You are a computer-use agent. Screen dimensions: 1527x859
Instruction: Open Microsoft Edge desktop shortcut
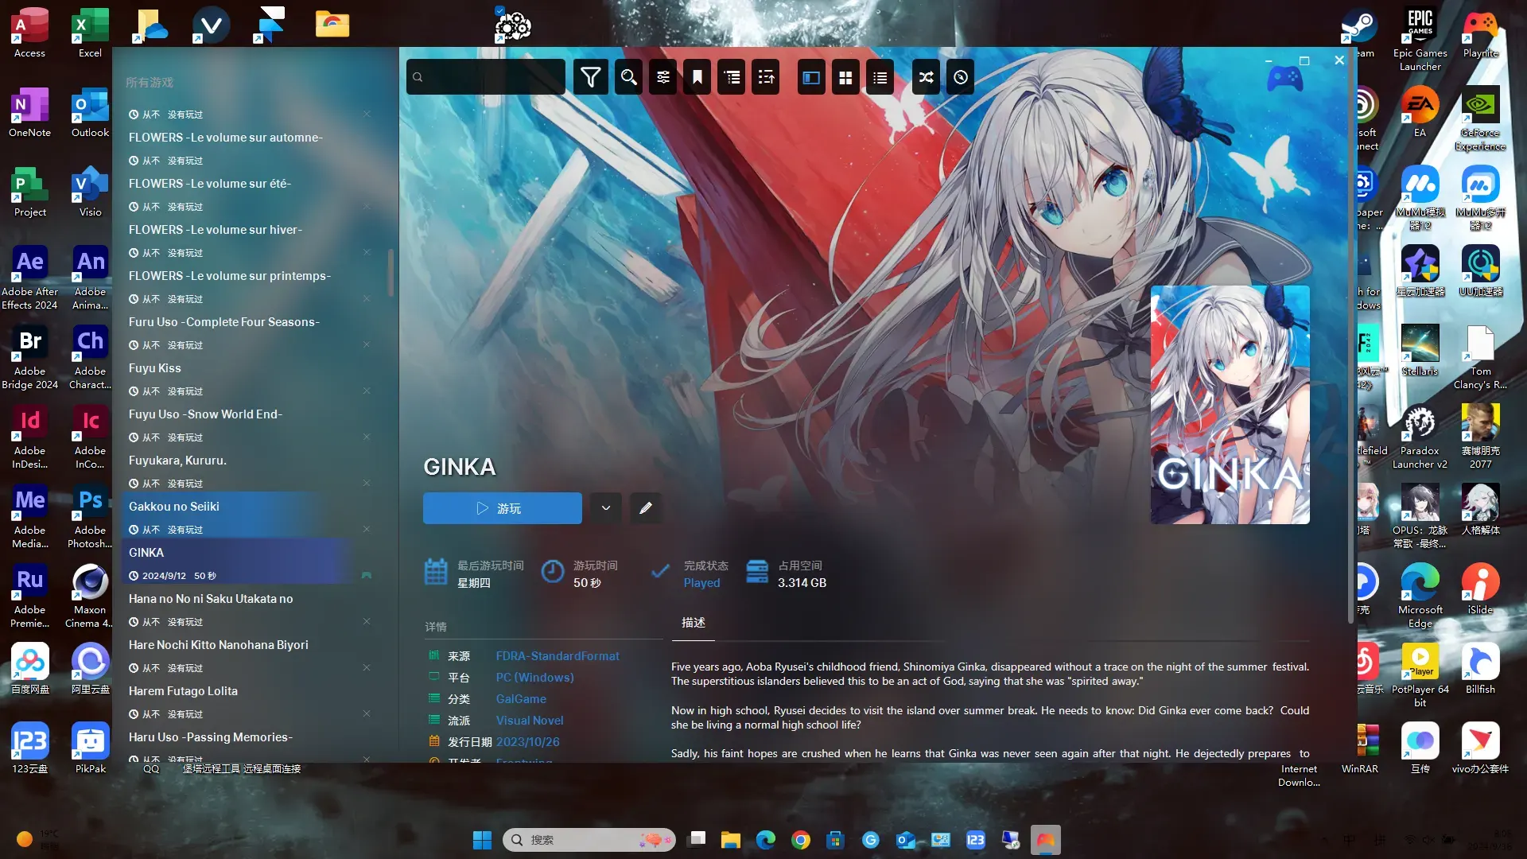point(1420,597)
